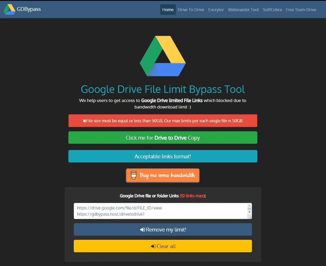This screenshot has height=266, width=326.
Task: Click the 'Google Drive limited File Links' bold text
Action: [172, 100]
